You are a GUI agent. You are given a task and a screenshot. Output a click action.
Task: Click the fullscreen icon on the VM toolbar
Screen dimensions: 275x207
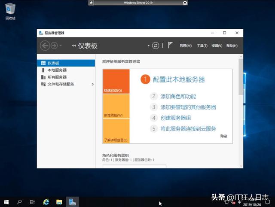click(185, 3)
